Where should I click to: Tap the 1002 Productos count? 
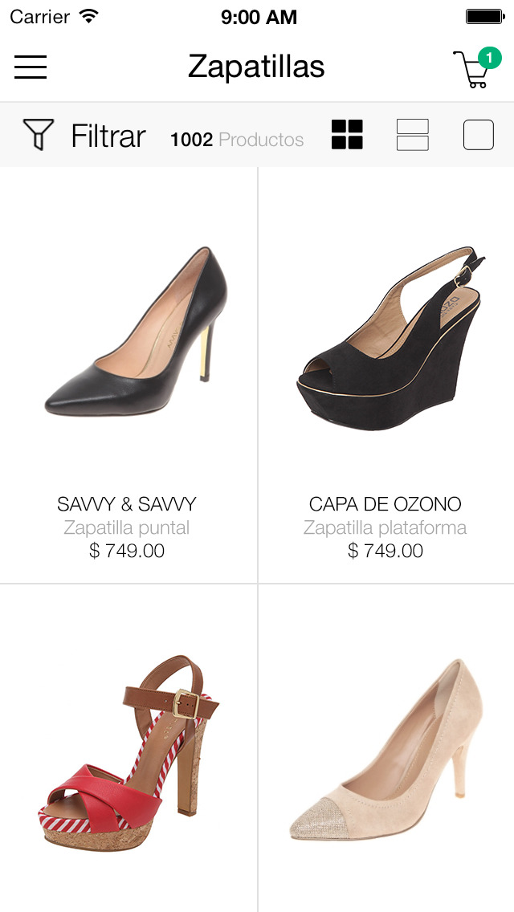click(x=237, y=140)
